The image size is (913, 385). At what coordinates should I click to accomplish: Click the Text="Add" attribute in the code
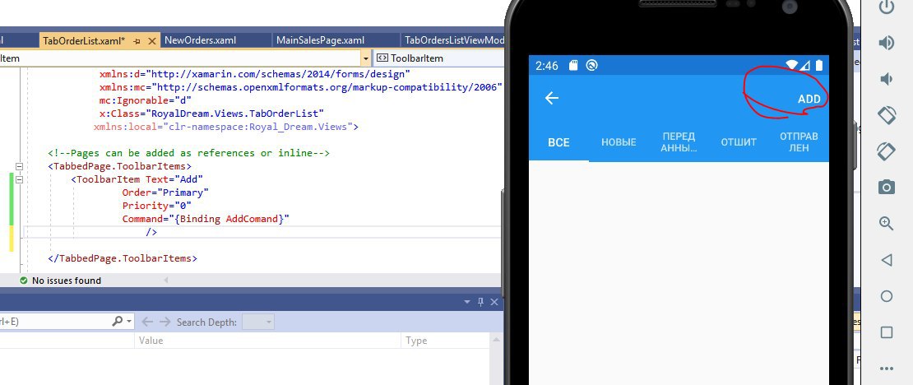(x=174, y=179)
